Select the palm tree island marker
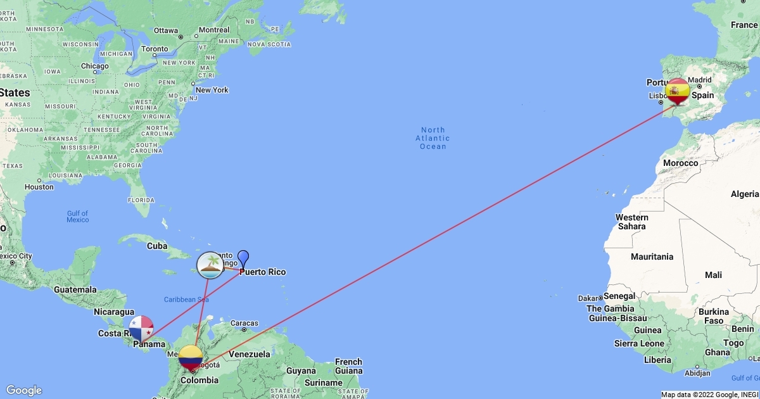This screenshot has height=399, width=760. point(210,265)
